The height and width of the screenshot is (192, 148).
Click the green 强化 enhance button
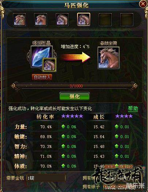pyautogui.click(x=75, y=97)
